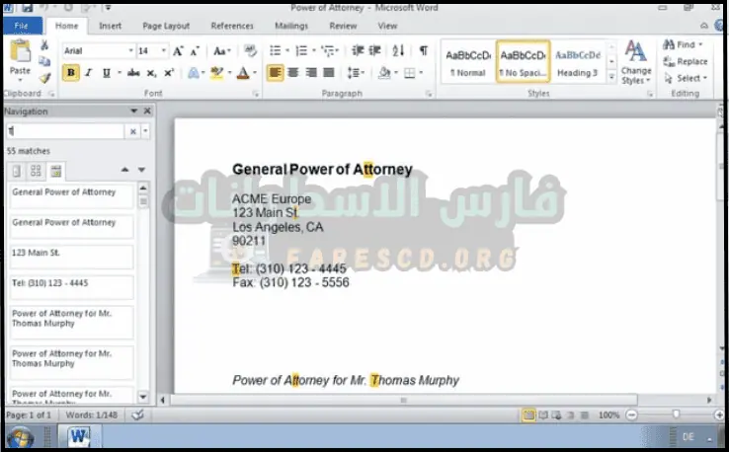The image size is (729, 452).
Task: Grow font size with the large A icon
Action: point(178,51)
